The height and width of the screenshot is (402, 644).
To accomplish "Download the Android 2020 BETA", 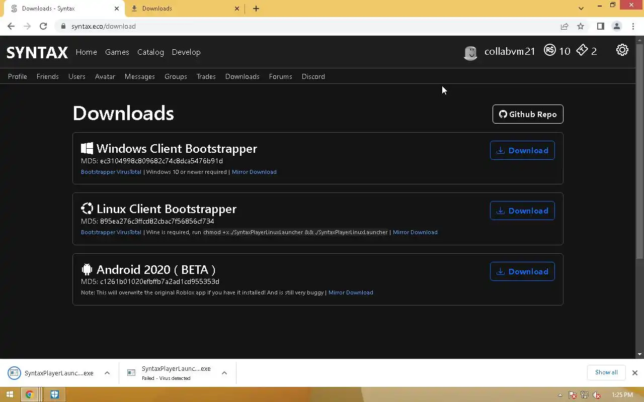I will pyautogui.click(x=522, y=271).
